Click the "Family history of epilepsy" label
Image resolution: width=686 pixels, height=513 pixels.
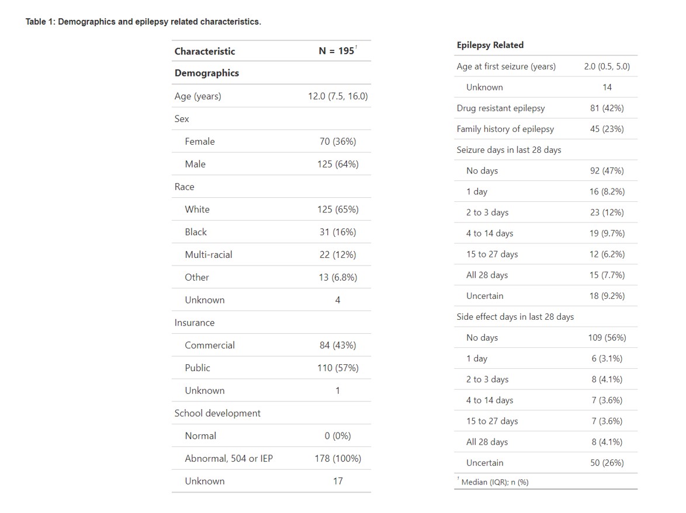point(505,130)
